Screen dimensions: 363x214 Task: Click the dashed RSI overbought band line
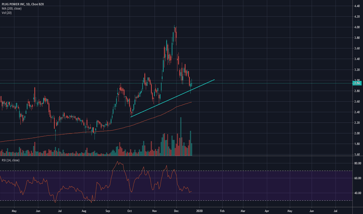176,171
